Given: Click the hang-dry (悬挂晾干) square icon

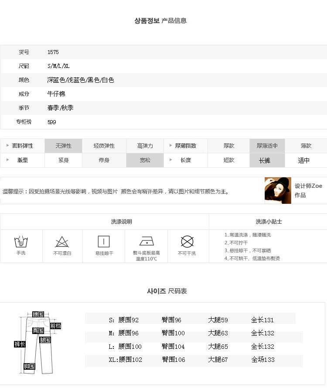Looking at the screenshot, I should pyautogui.click(x=104, y=242).
